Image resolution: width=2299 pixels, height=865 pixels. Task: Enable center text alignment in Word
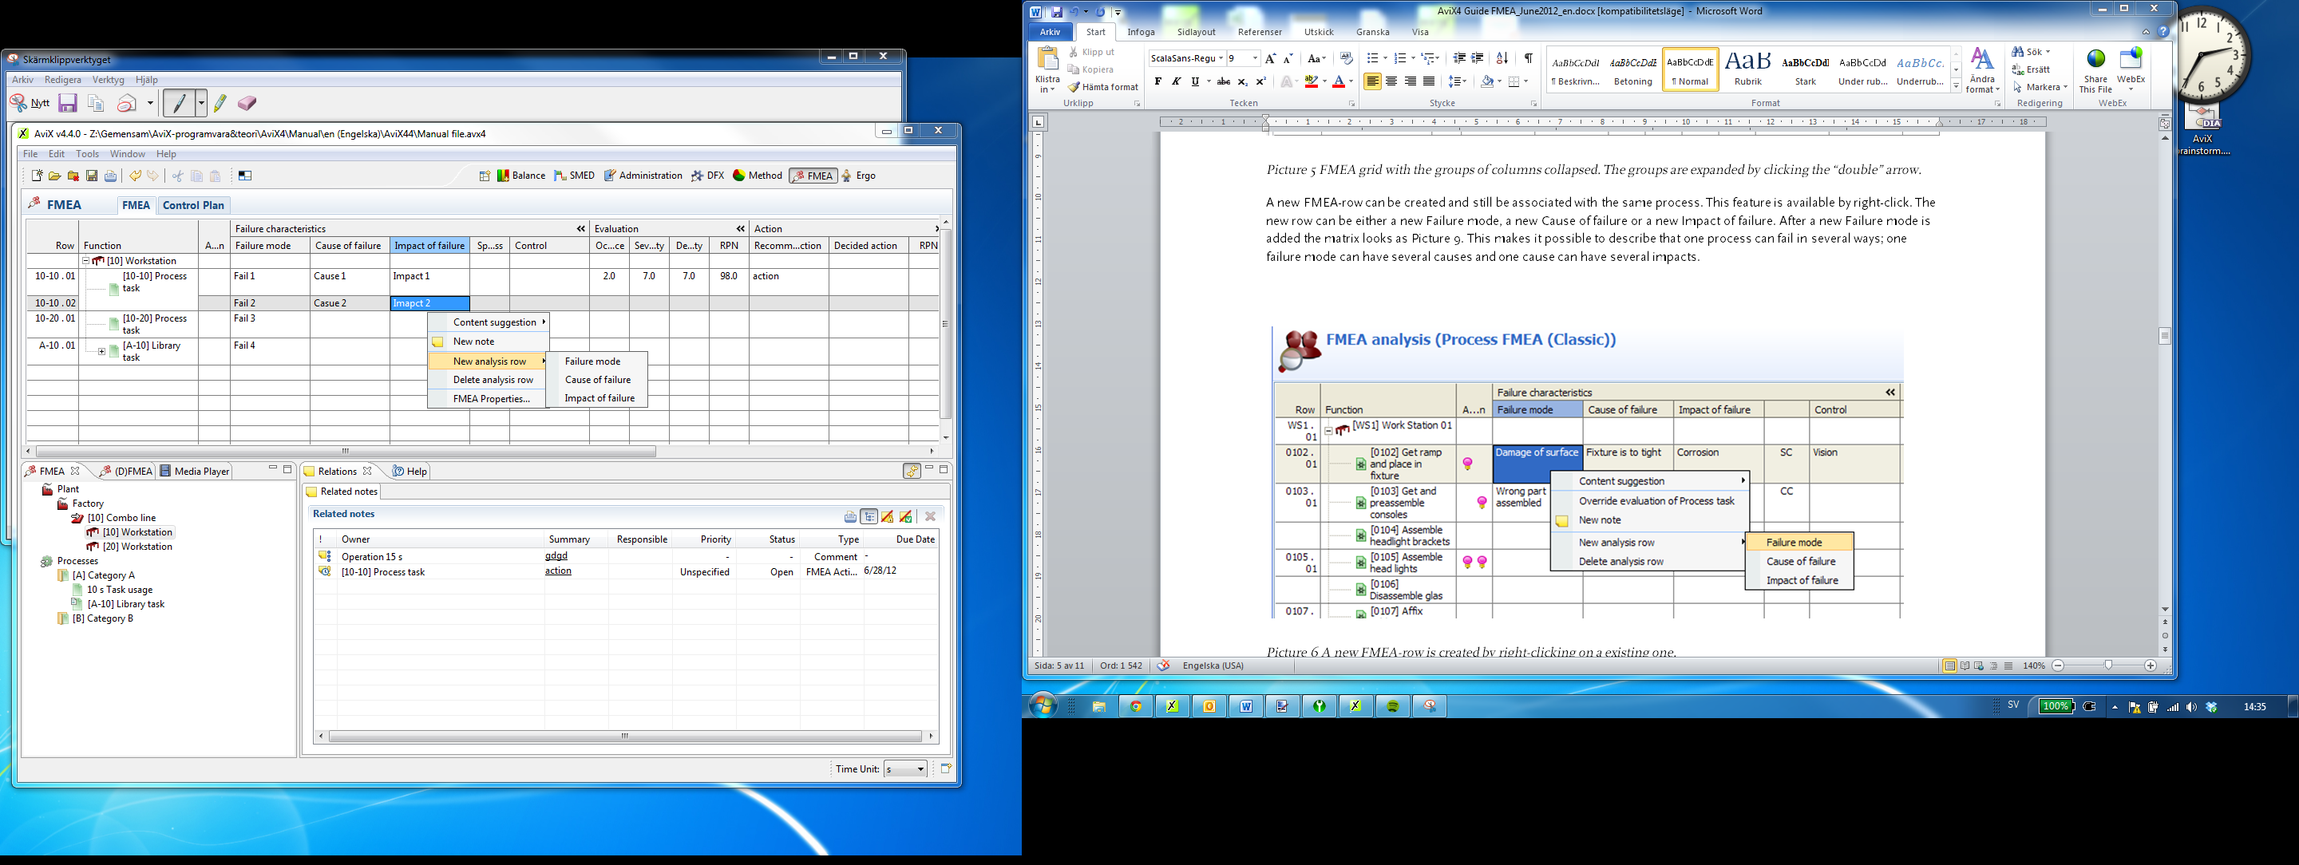click(1391, 81)
